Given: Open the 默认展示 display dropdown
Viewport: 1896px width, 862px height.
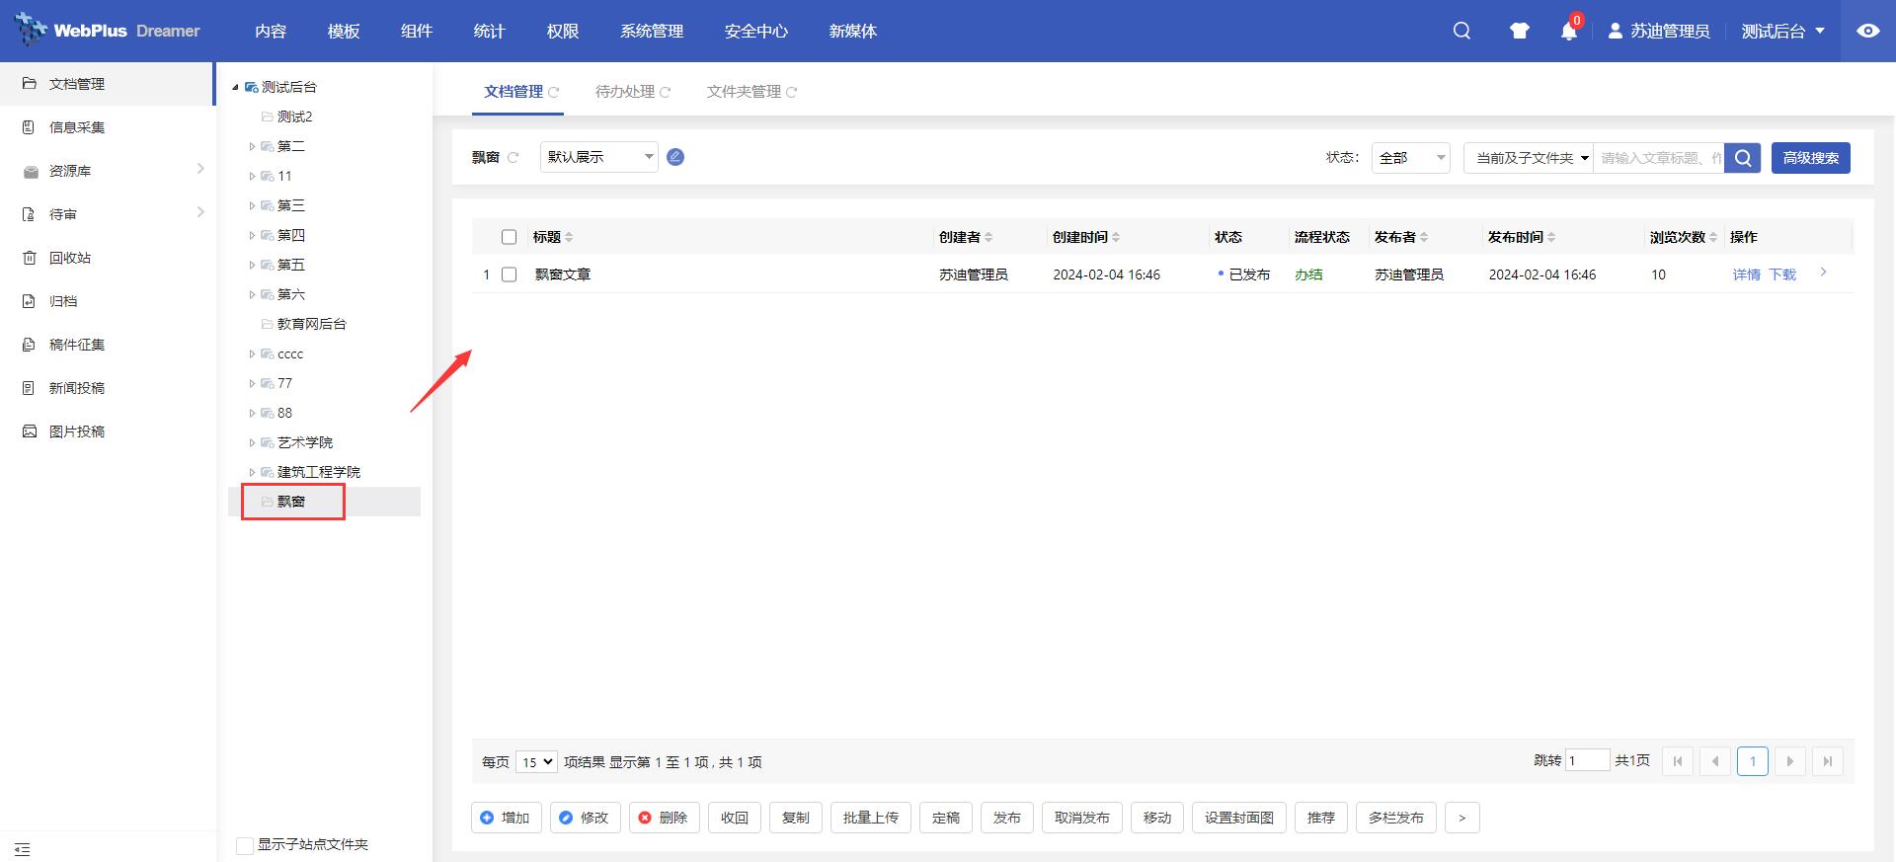Looking at the screenshot, I should (599, 157).
